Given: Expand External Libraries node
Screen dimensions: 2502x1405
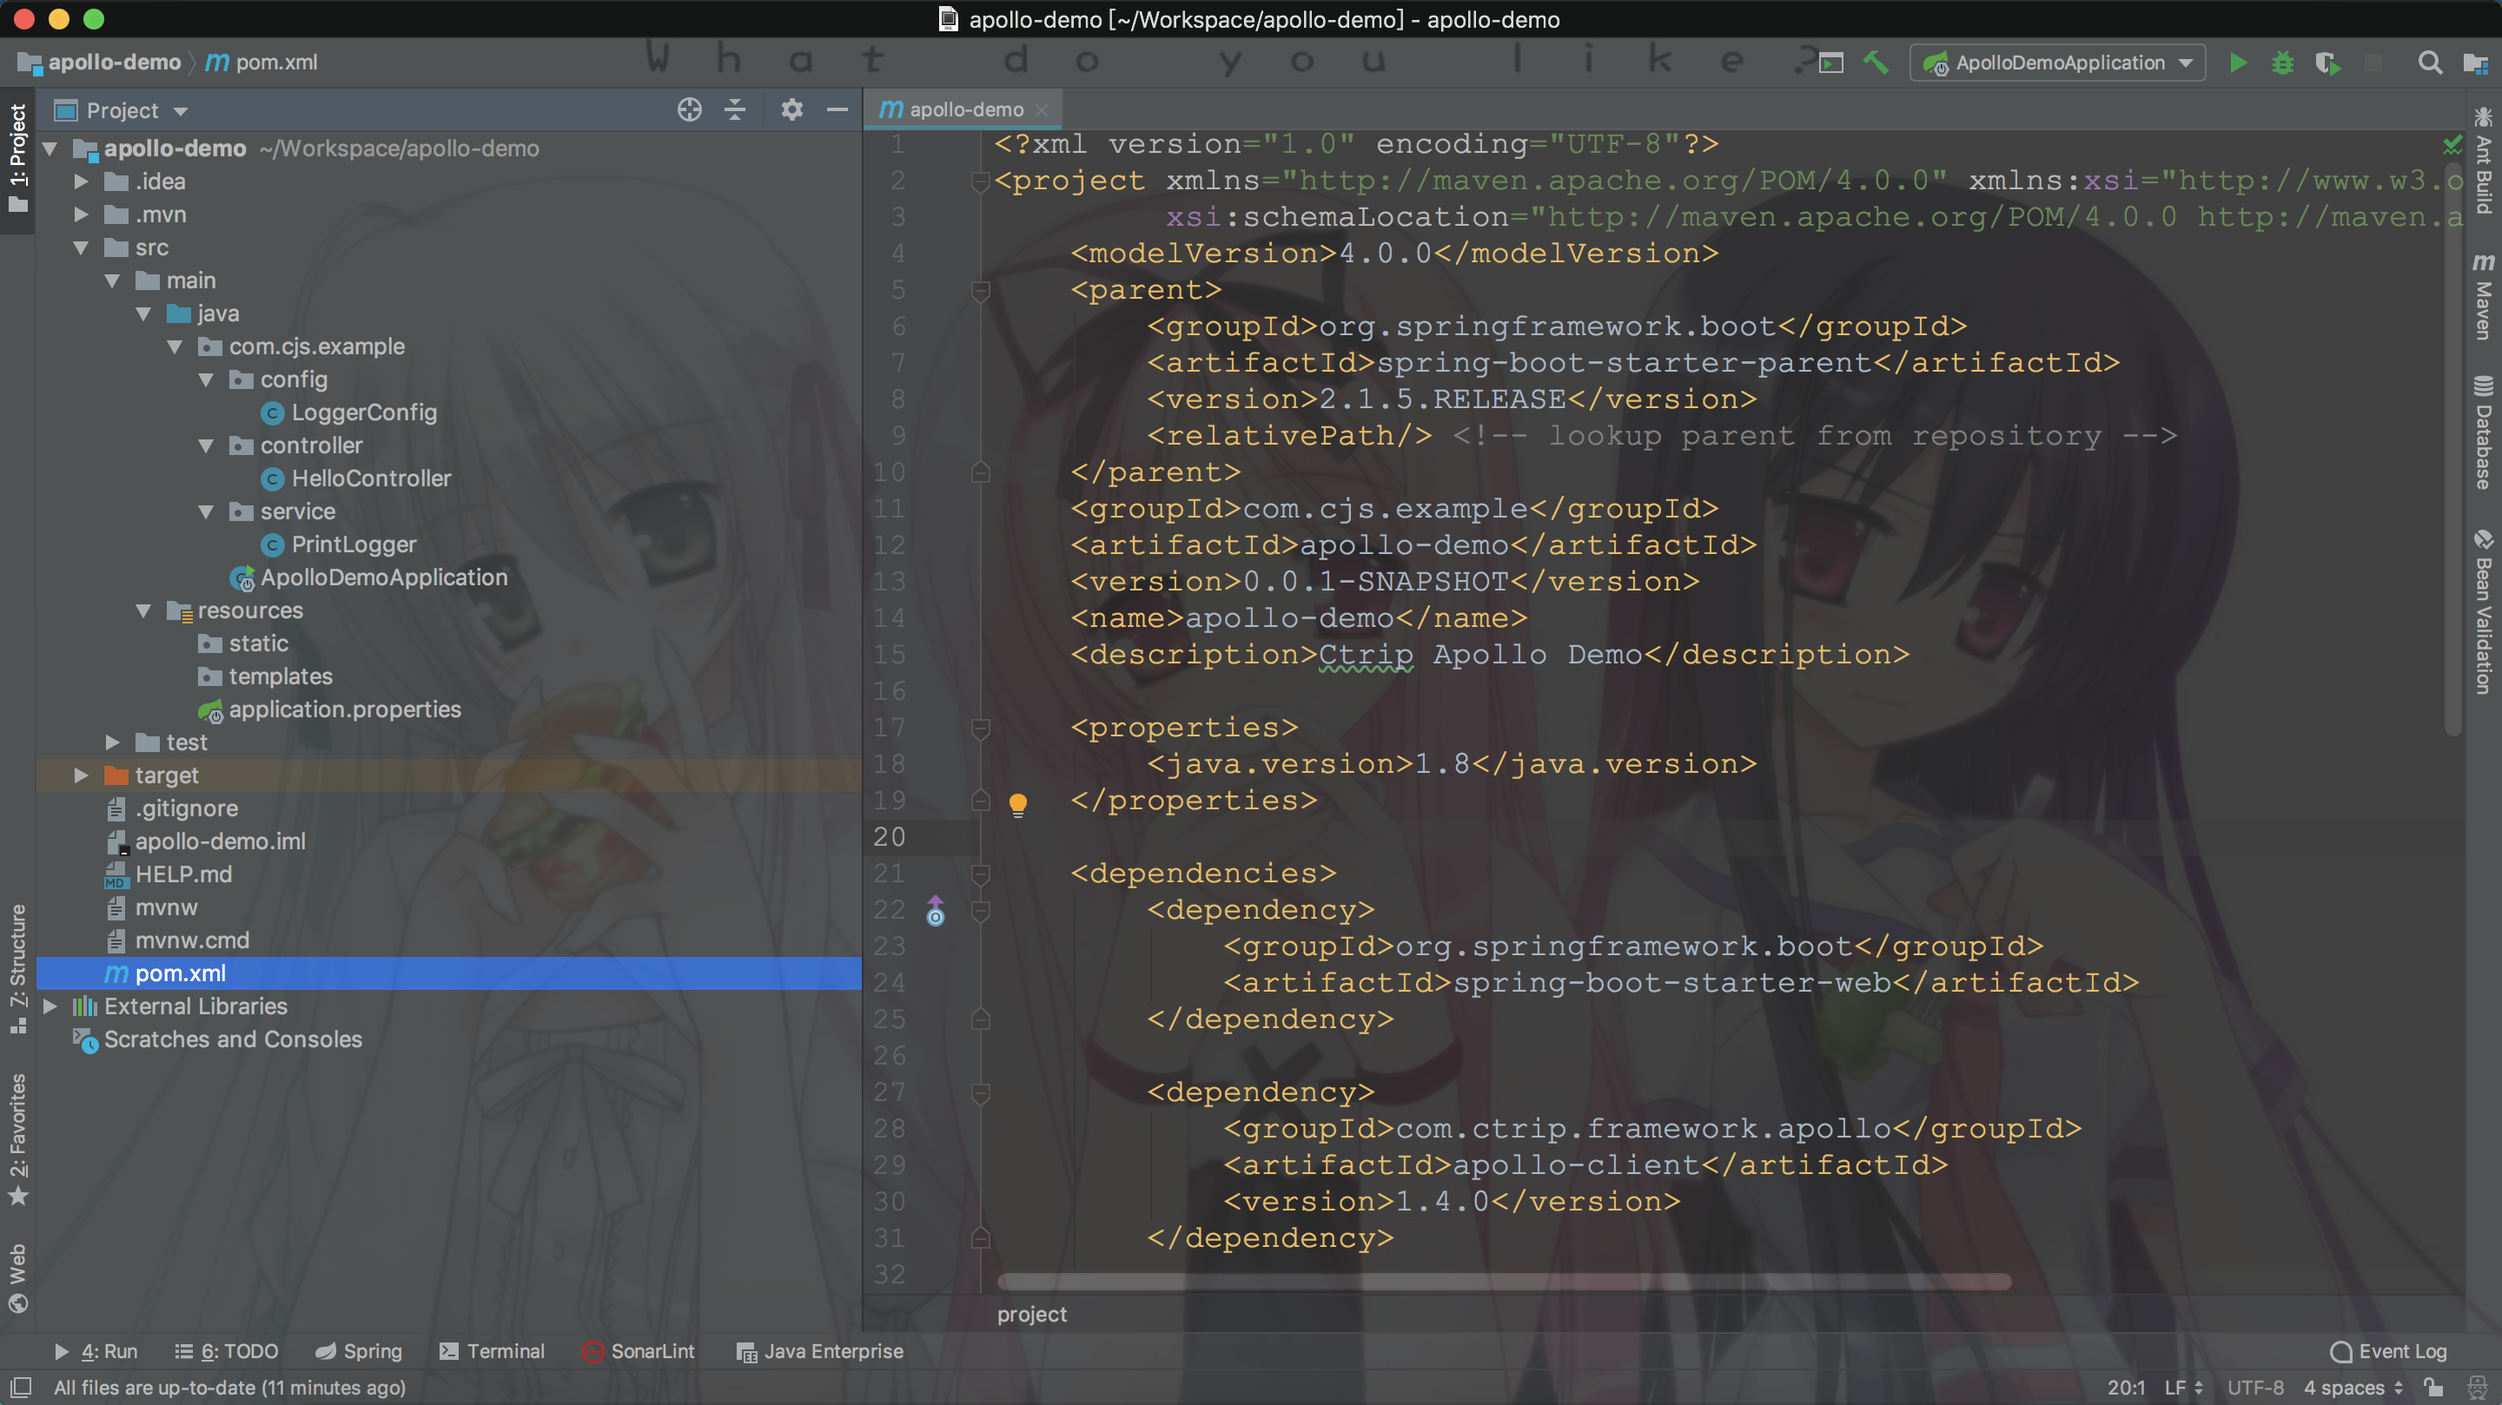Looking at the screenshot, I should tap(50, 1007).
